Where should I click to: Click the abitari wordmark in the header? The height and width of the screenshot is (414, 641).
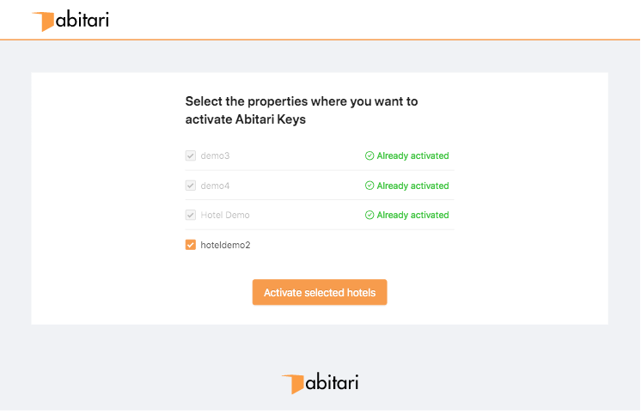82,20
